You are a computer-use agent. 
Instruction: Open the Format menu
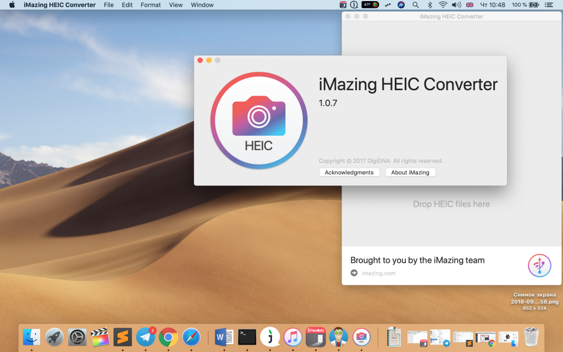151,5
